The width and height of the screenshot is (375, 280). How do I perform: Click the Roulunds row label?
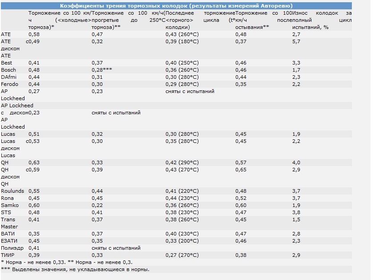(12, 191)
